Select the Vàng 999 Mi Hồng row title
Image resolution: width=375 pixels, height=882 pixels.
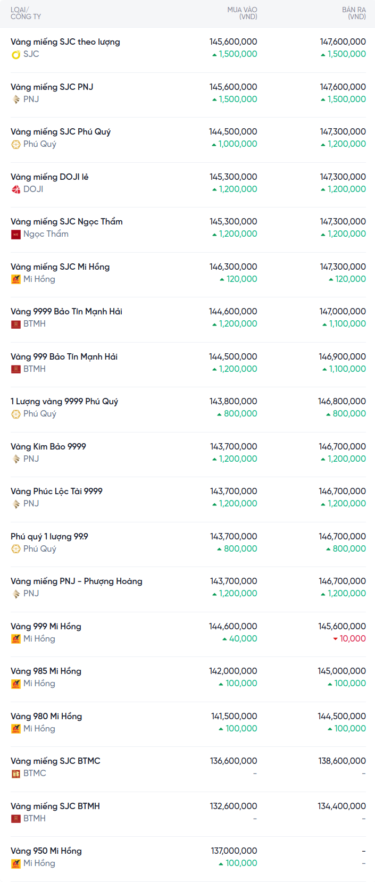[x=46, y=627]
